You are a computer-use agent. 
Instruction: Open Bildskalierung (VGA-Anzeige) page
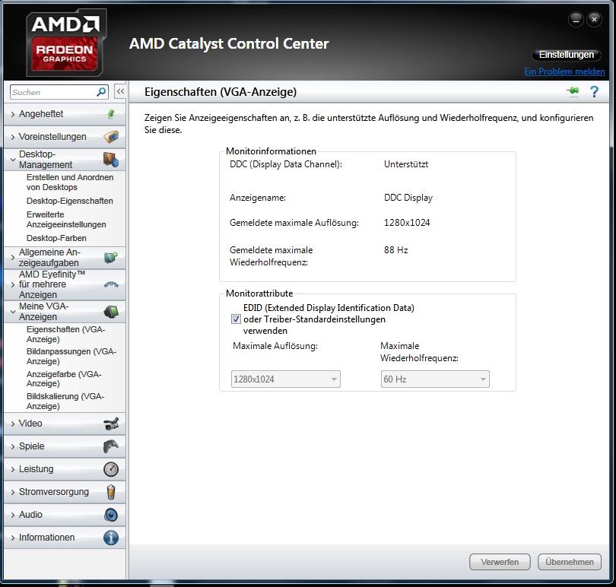[65, 401]
